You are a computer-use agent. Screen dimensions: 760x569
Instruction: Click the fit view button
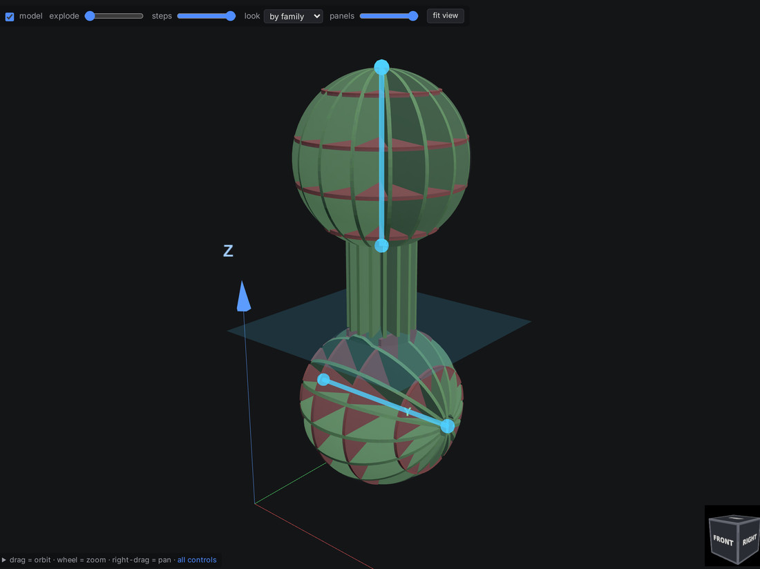pyautogui.click(x=445, y=15)
